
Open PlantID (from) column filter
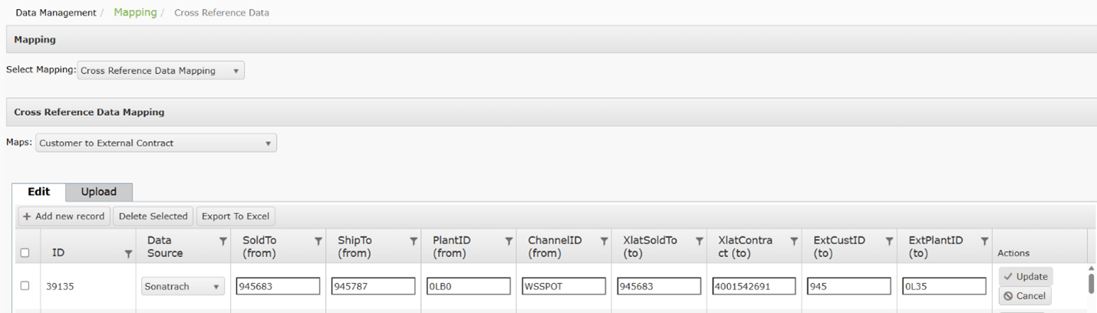point(509,241)
